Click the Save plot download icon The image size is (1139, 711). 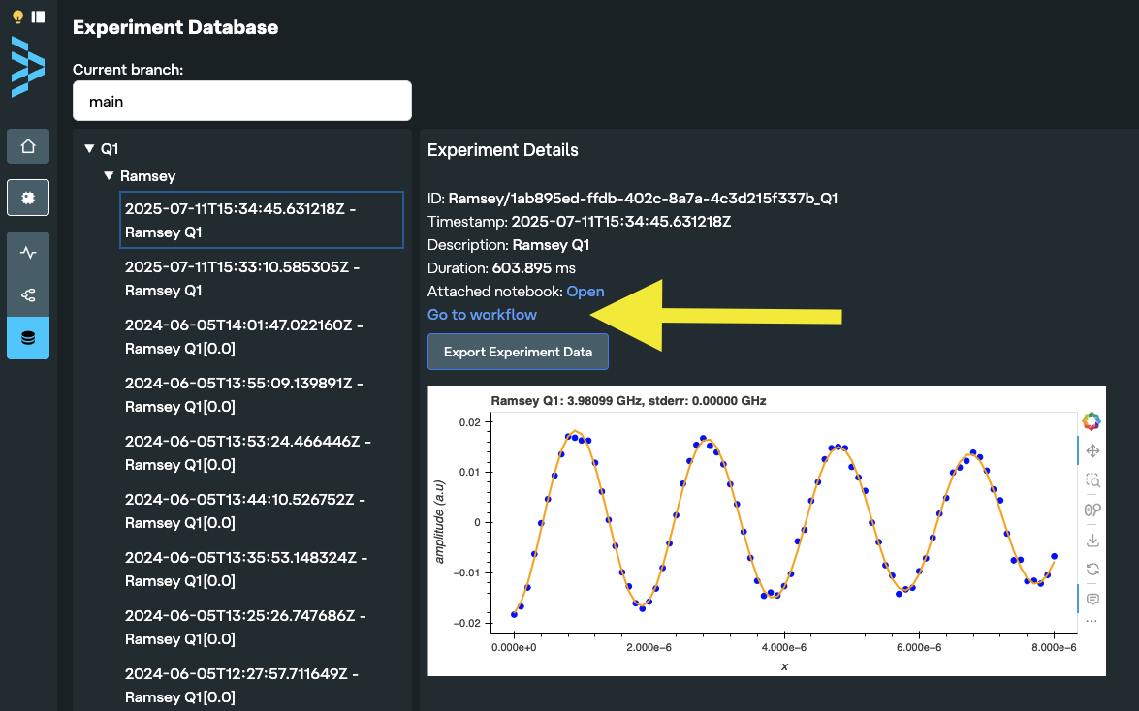(x=1092, y=540)
